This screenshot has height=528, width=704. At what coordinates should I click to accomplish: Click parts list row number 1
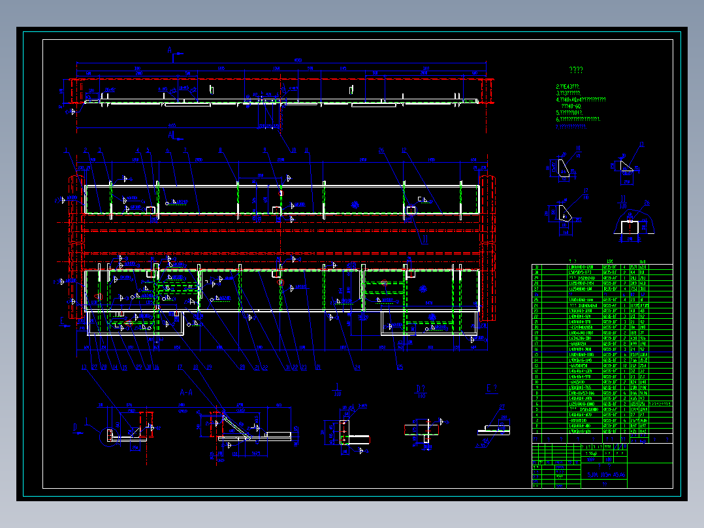602,431
